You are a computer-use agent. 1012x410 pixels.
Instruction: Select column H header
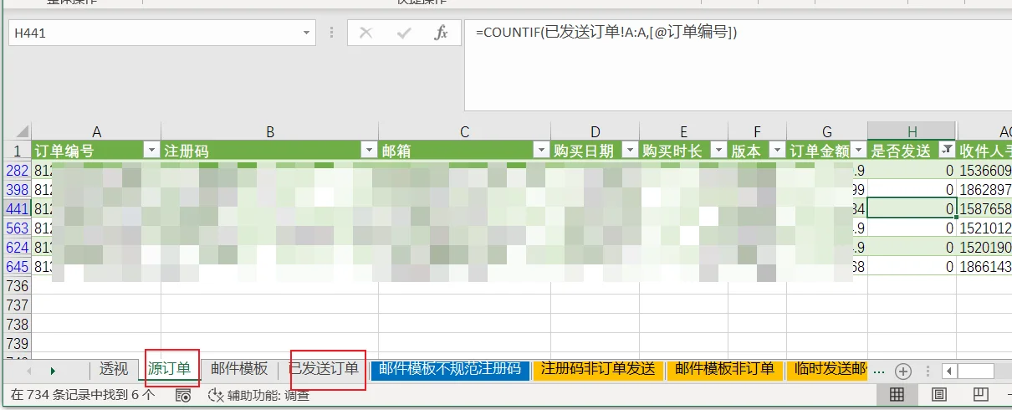[x=912, y=131]
